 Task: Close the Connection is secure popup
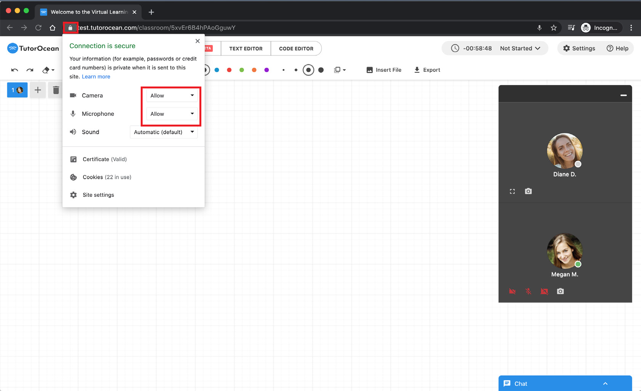pos(198,41)
